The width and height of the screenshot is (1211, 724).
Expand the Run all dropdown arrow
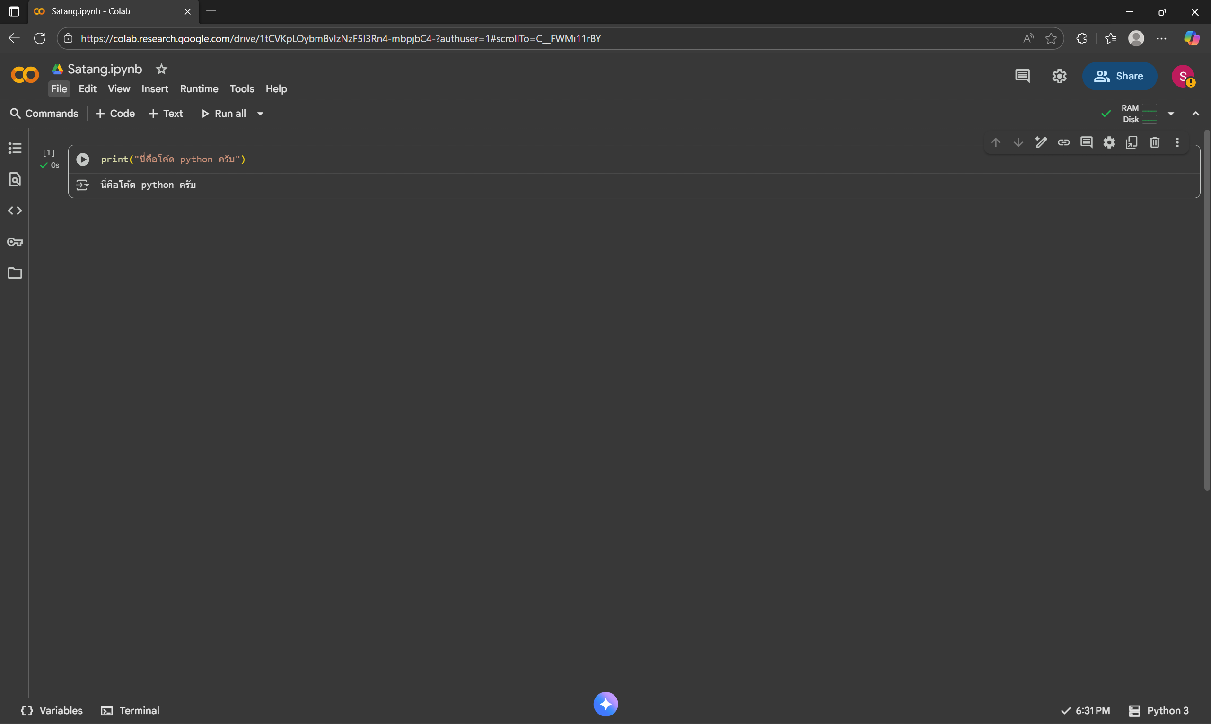[261, 114]
